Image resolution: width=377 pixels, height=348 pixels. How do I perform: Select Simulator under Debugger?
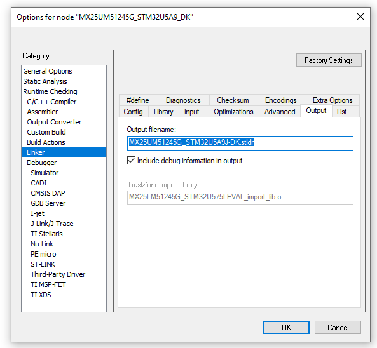(x=45, y=173)
